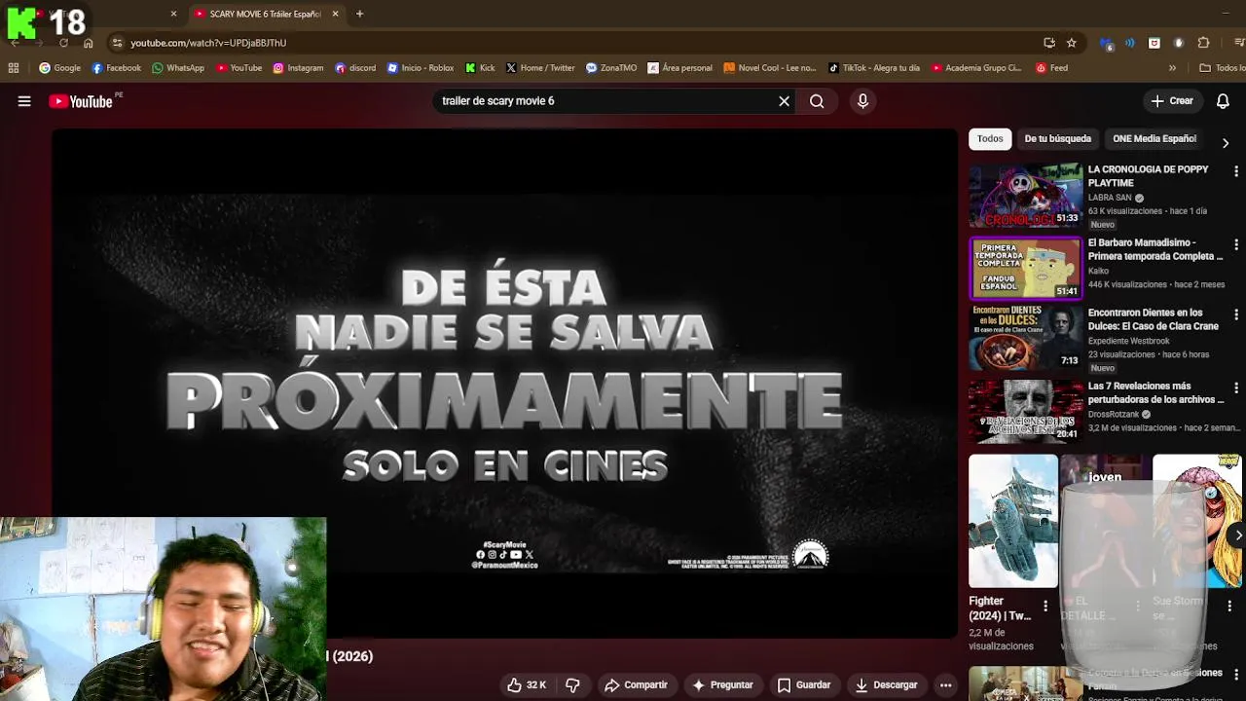Open the Novel Cool bookmark
The width and height of the screenshot is (1246, 701).
[770, 68]
